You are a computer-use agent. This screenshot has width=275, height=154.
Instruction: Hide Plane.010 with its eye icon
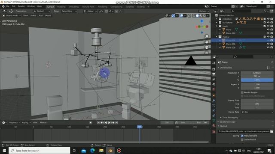pyautogui.click(x=268, y=33)
